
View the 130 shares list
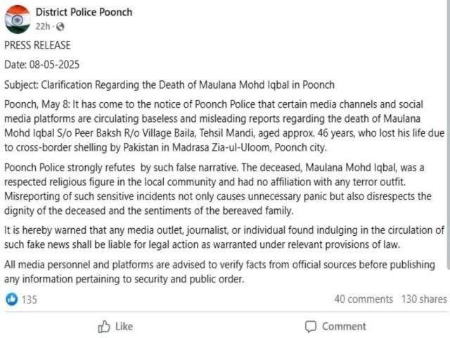tap(424, 299)
